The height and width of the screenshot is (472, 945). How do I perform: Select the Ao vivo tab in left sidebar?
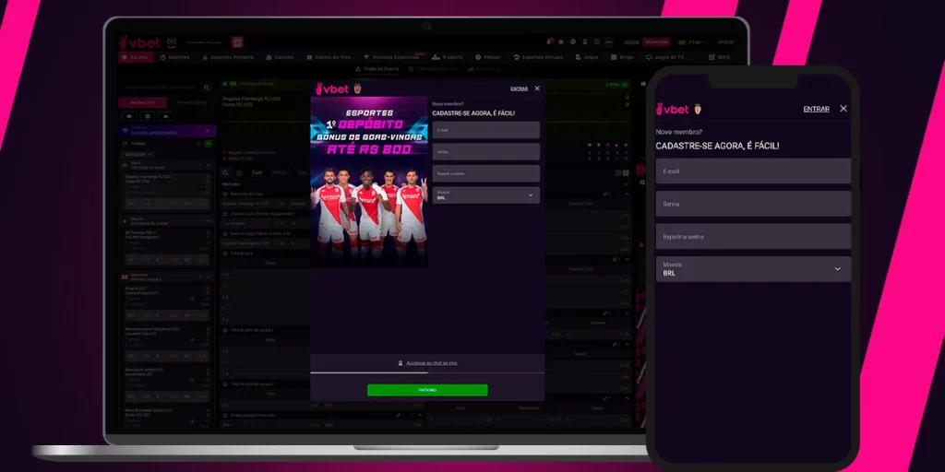coord(143,103)
